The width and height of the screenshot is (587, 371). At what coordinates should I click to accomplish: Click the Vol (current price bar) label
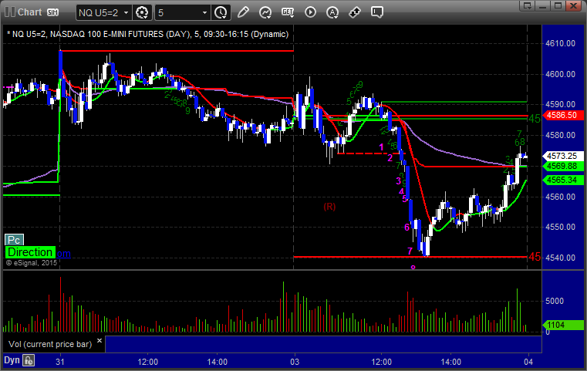(x=50, y=344)
